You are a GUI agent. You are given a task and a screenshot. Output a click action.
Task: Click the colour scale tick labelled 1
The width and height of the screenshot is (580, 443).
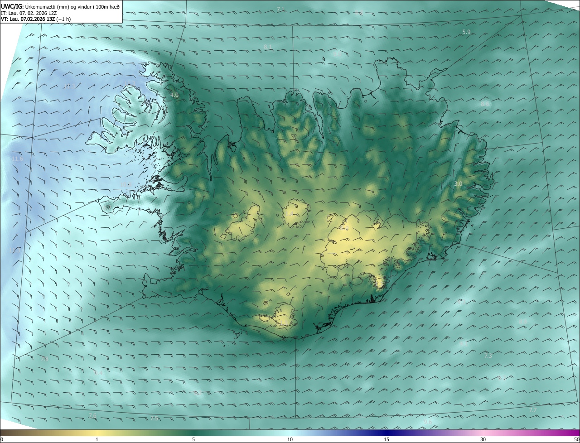[x=97, y=440]
